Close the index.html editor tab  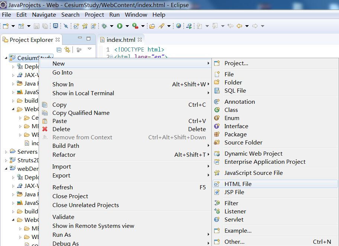coord(140,40)
